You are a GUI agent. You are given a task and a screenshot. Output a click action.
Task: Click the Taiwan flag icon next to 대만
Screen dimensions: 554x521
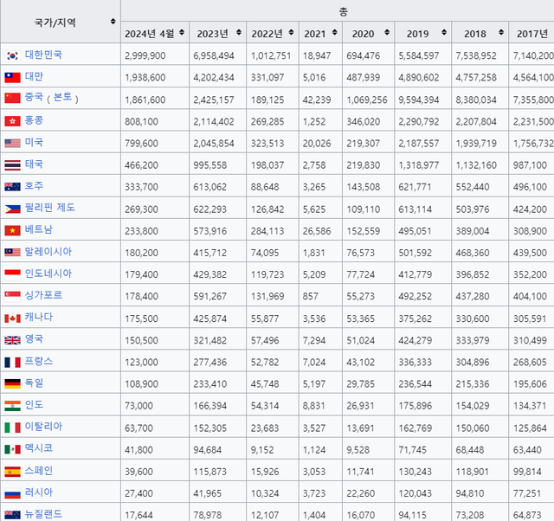pyautogui.click(x=12, y=77)
